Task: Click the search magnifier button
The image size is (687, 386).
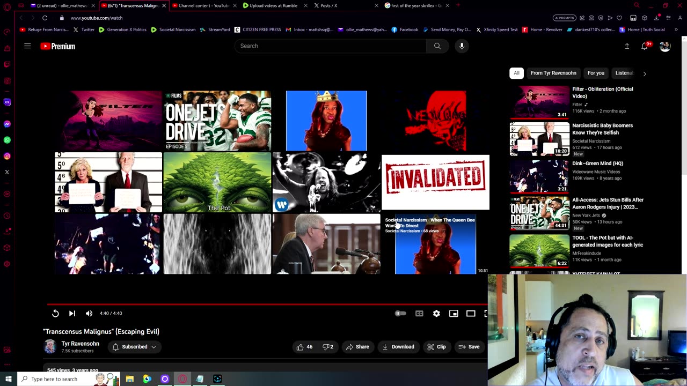Action: [437, 46]
